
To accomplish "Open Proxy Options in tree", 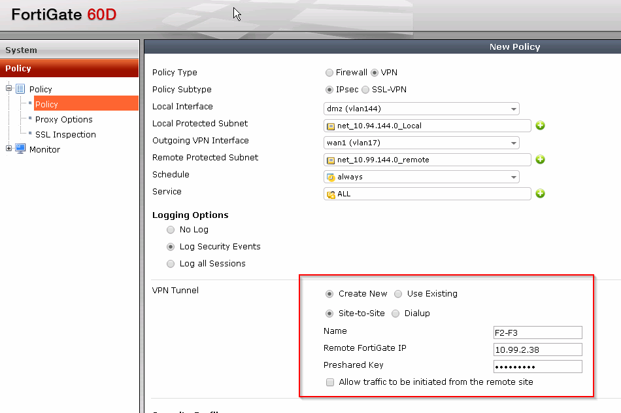I will pyautogui.click(x=64, y=119).
